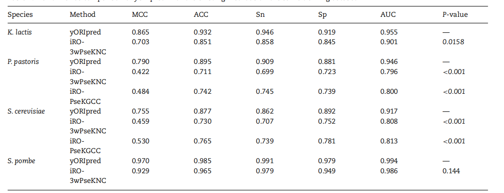The height and width of the screenshot is (193, 504).
Task: Select the MCC value 0.530
Action: point(141,141)
